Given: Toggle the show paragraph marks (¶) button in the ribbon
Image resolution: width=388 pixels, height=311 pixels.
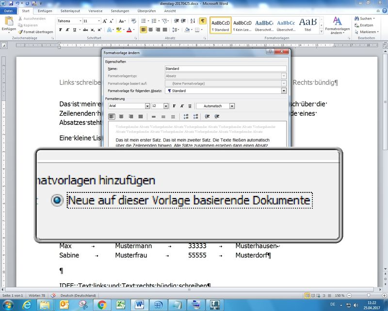Looking at the screenshot, I should pyautogui.click(x=202, y=21).
